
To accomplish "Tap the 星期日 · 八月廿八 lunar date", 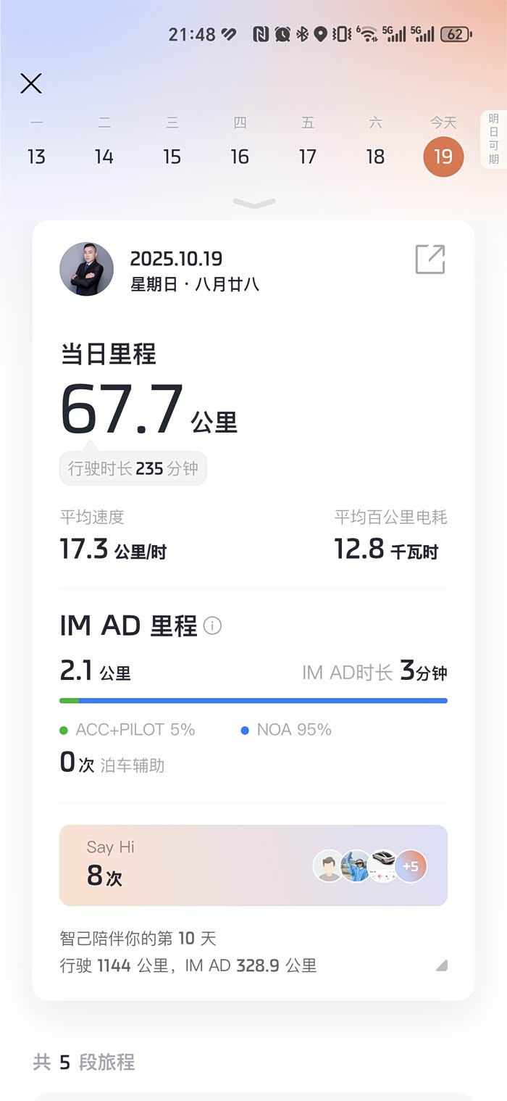I will tap(195, 285).
